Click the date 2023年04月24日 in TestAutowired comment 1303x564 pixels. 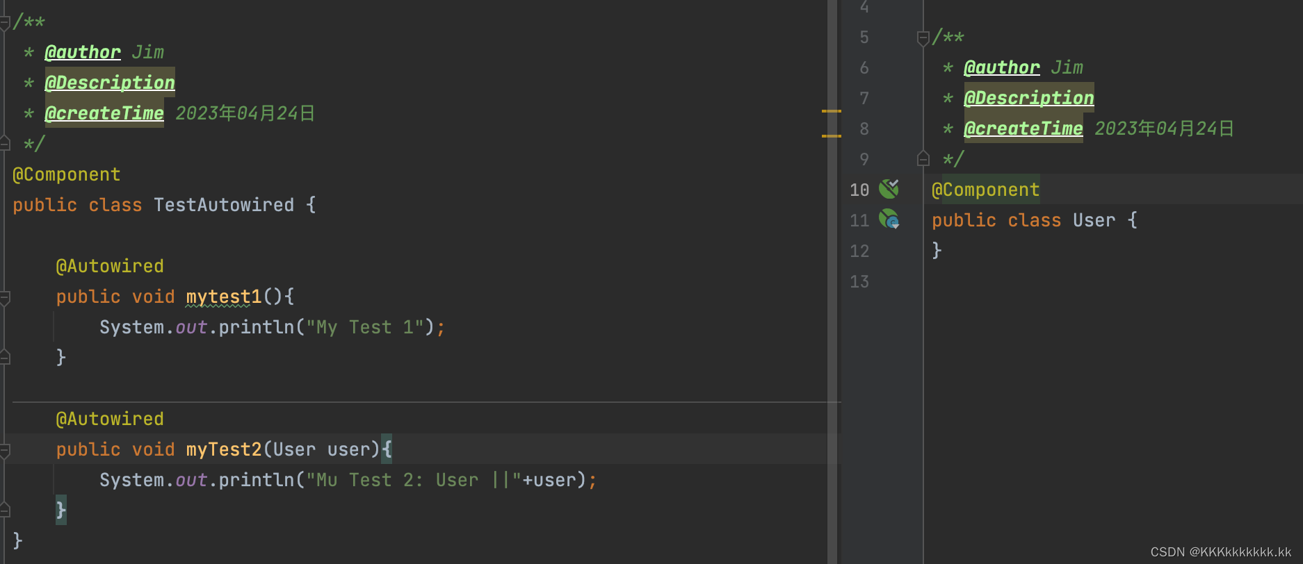tap(245, 113)
